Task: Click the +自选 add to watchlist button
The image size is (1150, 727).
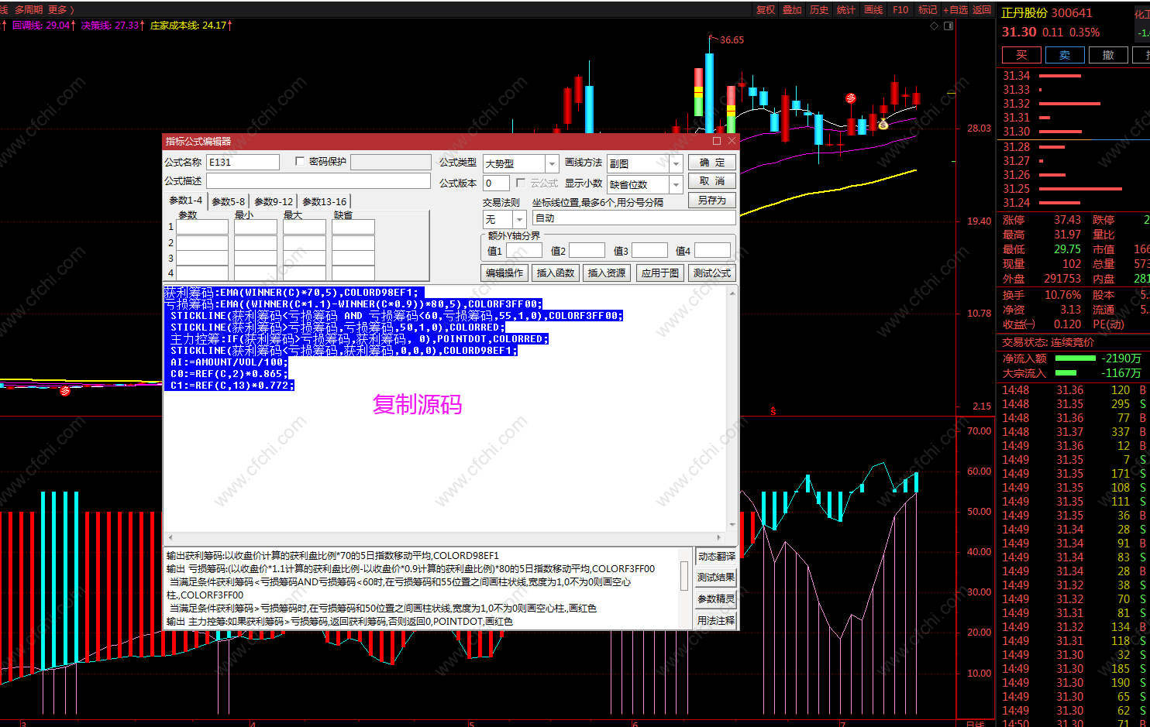Action: (x=955, y=9)
